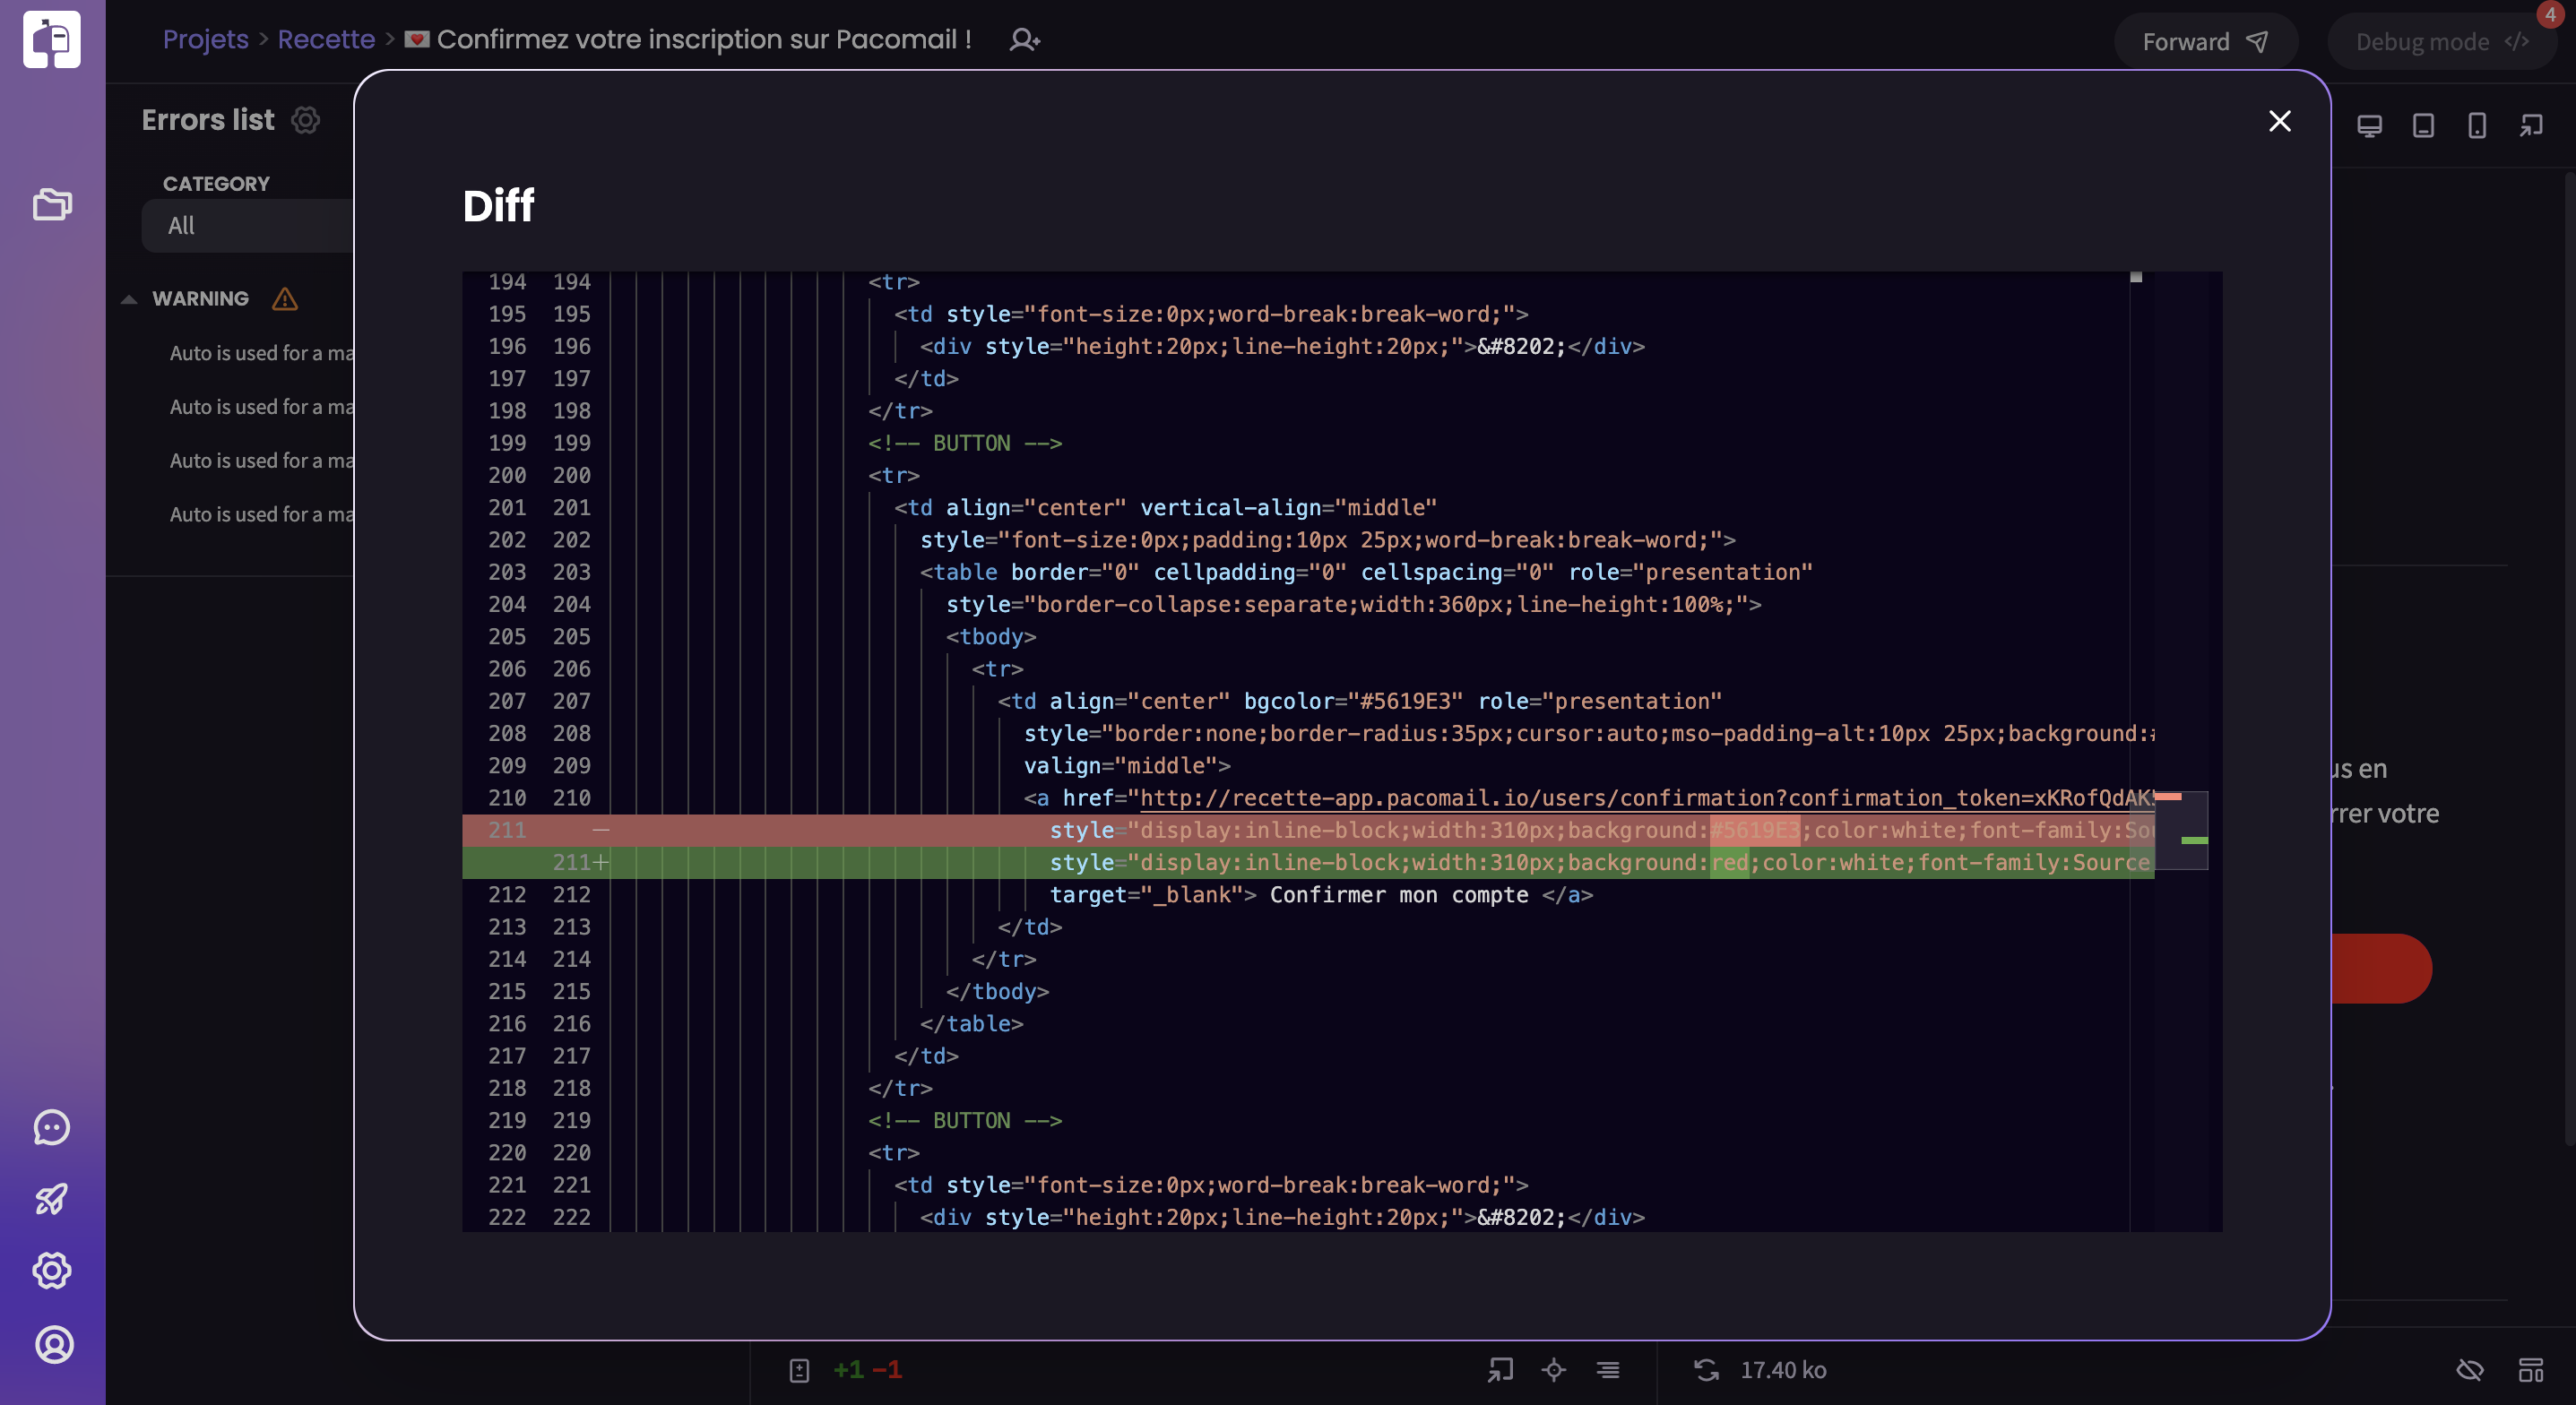2576x1405 pixels.
Task: Click the red button in email preview
Action: (x=2381, y=968)
